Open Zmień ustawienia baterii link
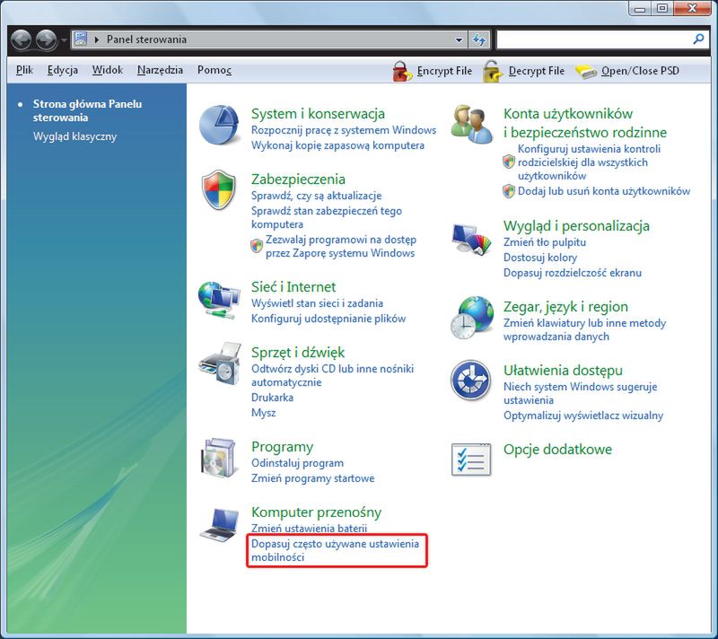The height and width of the screenshot is (639, 718). [x=309, y=529]
